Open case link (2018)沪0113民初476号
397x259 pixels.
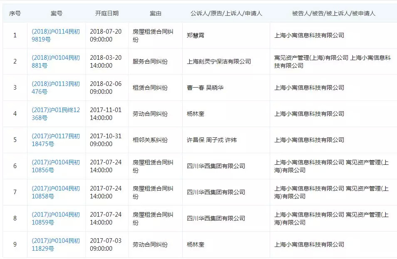tap(56, 88)
